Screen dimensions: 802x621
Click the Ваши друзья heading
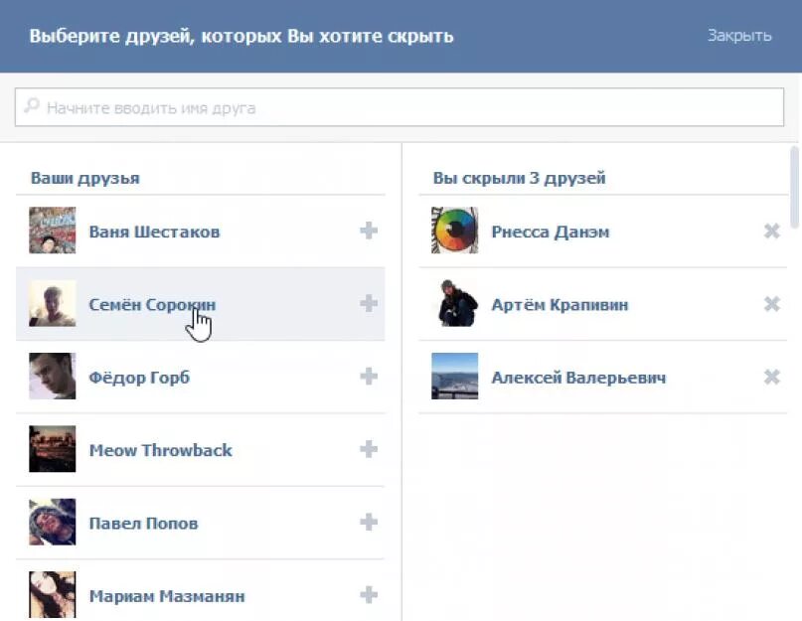[85, 179]
